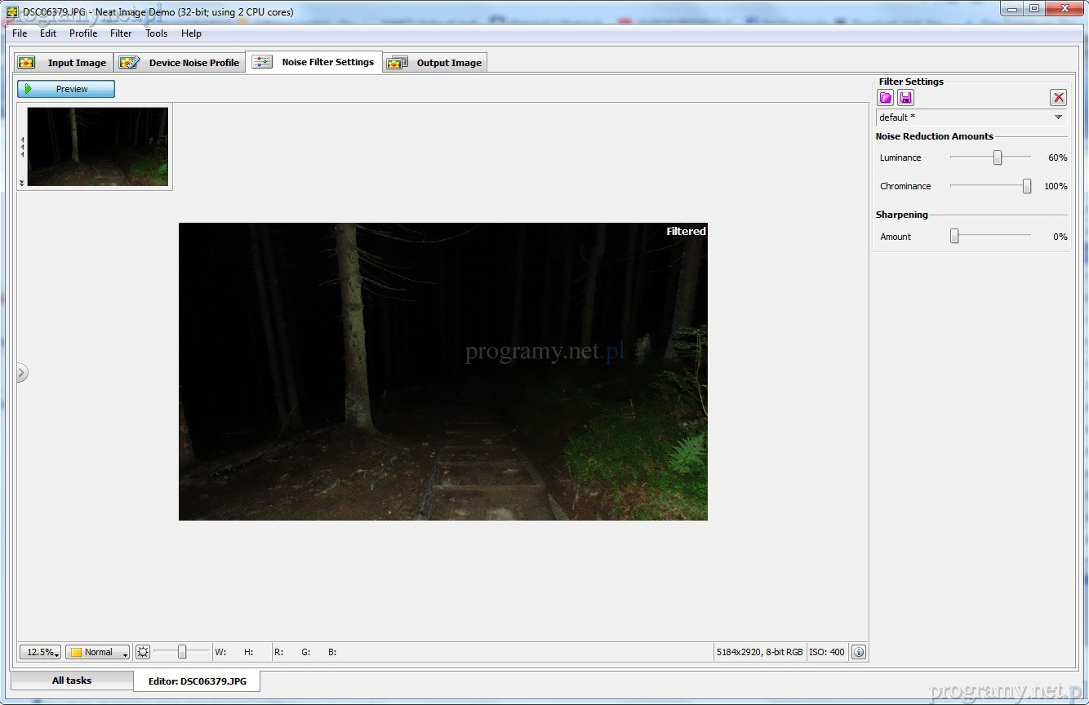Image resolution: width=1089 pixels, height=705 pixels.
Task: Open the 12.5% zoom level dropdown
Action: (x=41, y=652)
